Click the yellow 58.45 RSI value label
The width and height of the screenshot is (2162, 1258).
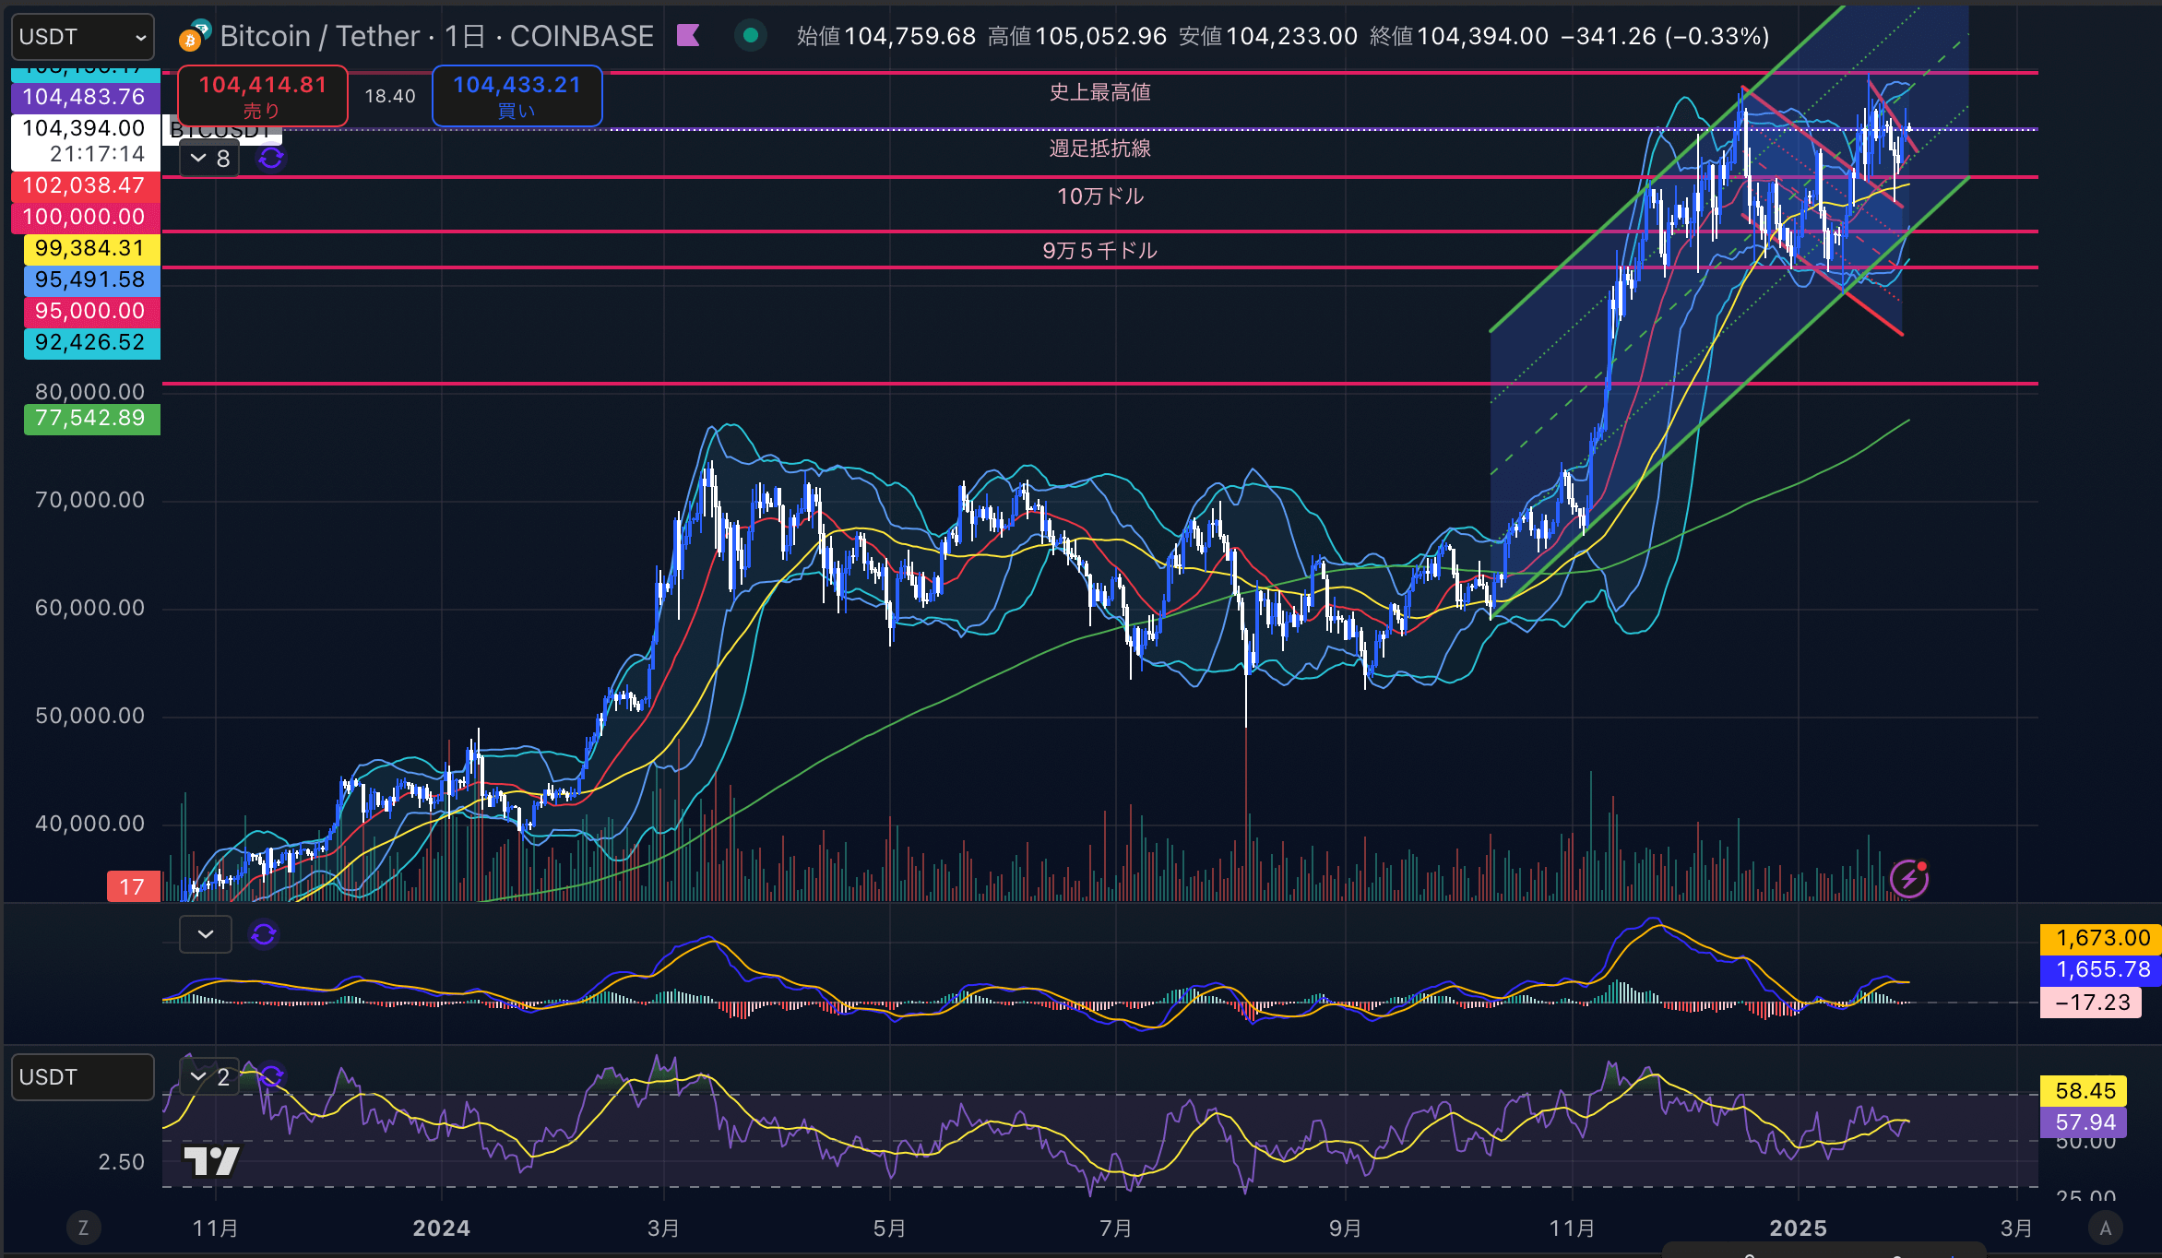coord(2084,1091)
